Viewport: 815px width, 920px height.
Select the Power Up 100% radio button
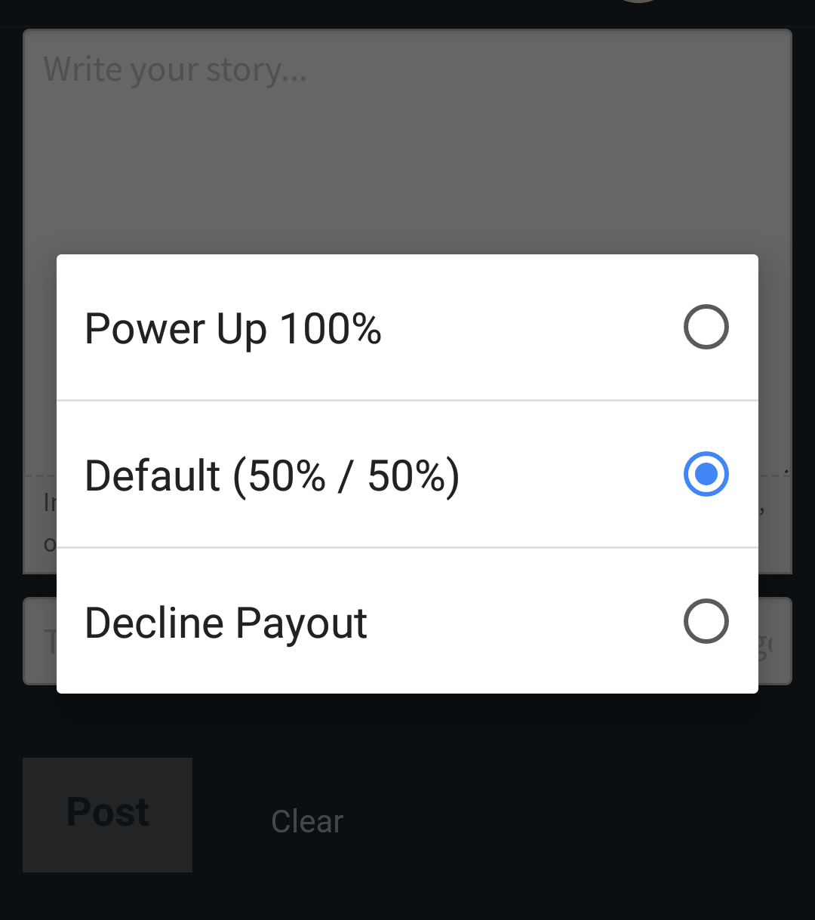click(706, 327)
